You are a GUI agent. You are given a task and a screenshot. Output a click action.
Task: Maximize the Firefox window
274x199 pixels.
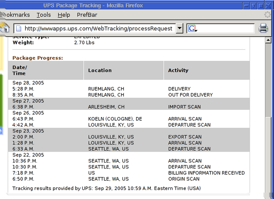pos(261,6)
